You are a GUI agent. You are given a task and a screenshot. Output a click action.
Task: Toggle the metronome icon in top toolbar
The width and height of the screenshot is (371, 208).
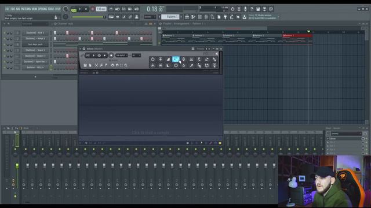click(x=111, y=9)
